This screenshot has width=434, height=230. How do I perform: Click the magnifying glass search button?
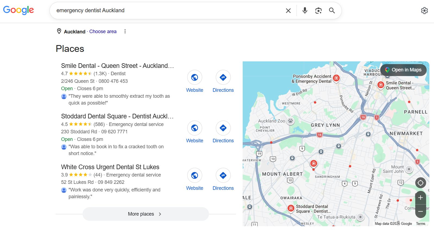point(332,11)
